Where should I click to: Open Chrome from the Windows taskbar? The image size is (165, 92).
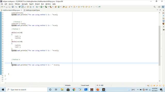(x=74, y=90)
